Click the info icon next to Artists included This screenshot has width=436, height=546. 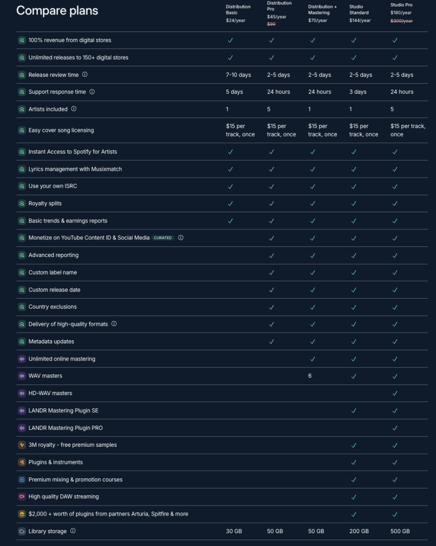(74, 109)
